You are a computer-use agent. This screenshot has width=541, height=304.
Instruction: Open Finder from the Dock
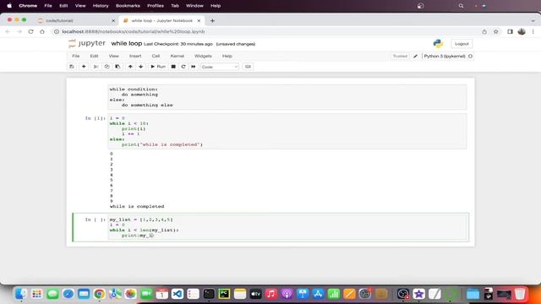[20, 294]
